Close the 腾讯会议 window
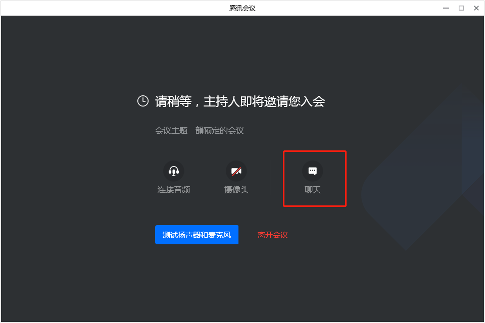The height and width of the screenshot is (323, 485). tap(476, 8)
